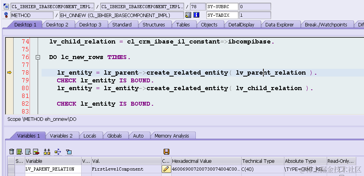The width and height of the screenshot is (364, 176).
Task: Switch to the Variables 2 tab
Action: (61, 136)
